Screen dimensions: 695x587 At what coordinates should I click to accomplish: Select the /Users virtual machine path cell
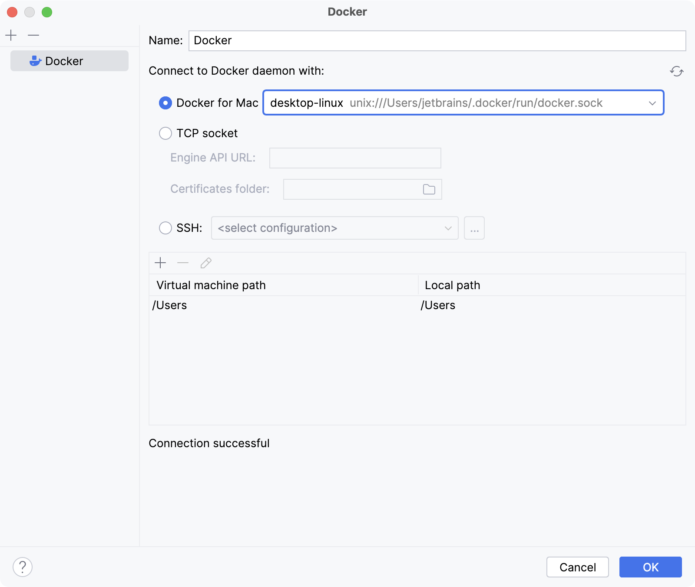click(283, 305)
